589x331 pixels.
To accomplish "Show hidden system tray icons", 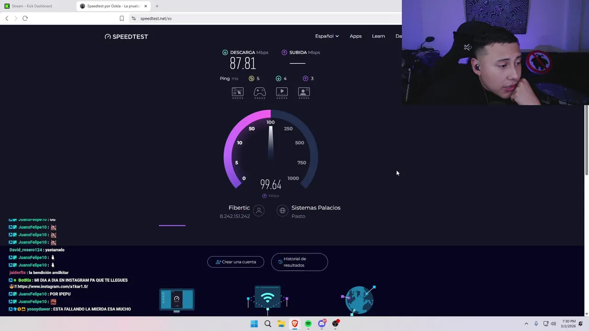I will [x=526, y=324].
